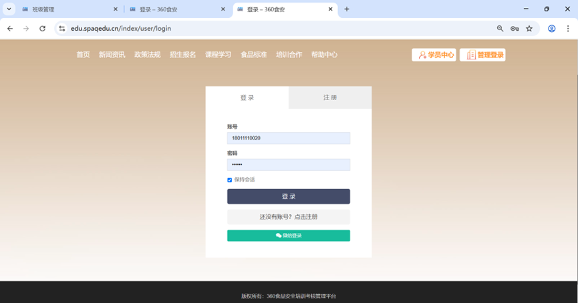Image resolution: width=578 pixels, height=303 pixels.
Task: Click 还没有账号？点击注册 link
Action: coord(289,217)
